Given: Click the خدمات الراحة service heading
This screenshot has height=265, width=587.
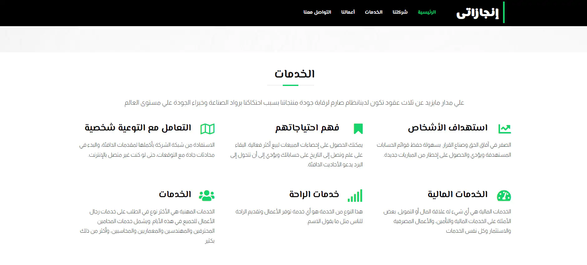Looking at the screenshot, I should click(314, 194).
